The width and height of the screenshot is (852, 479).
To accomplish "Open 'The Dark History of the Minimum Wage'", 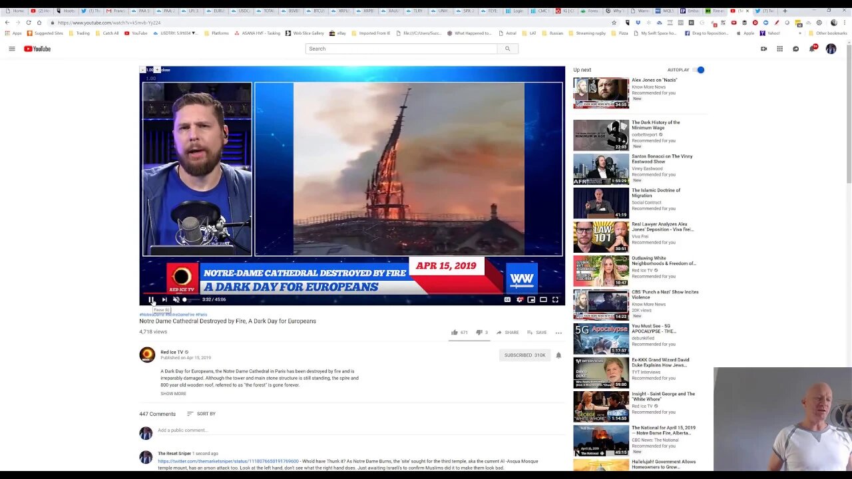I will tap(656, 125).
